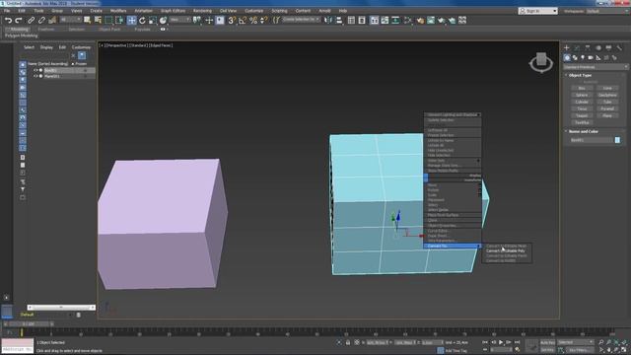This screenshot has width=631, height=355.
Task: Toggle the Percent Snap icon
Action: tap(253, 20)
